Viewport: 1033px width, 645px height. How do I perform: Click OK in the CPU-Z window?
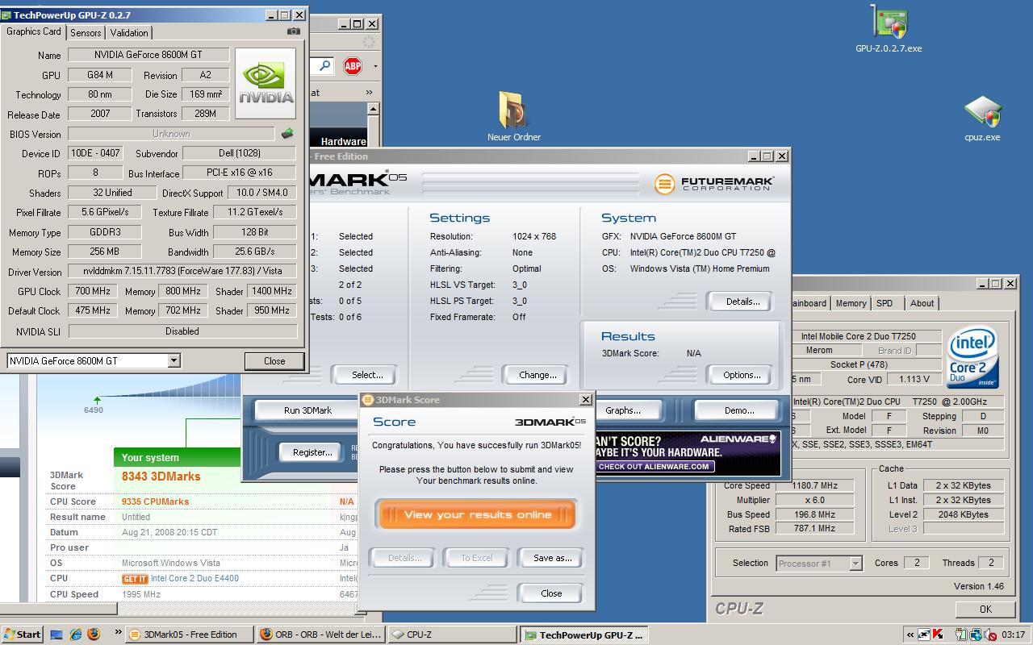[985, 609]
